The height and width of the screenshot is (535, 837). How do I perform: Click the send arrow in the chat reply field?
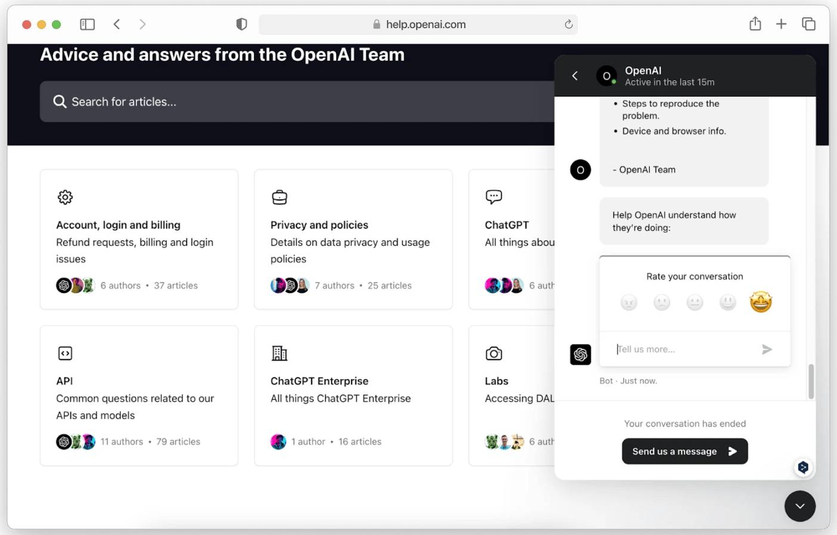(767, 350)
